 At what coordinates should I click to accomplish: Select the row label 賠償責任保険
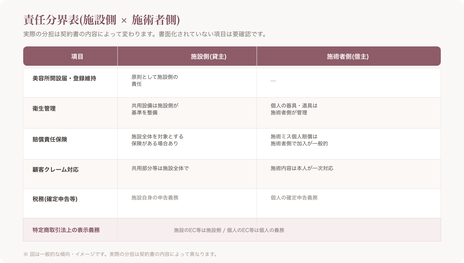(x=50, y=139)
